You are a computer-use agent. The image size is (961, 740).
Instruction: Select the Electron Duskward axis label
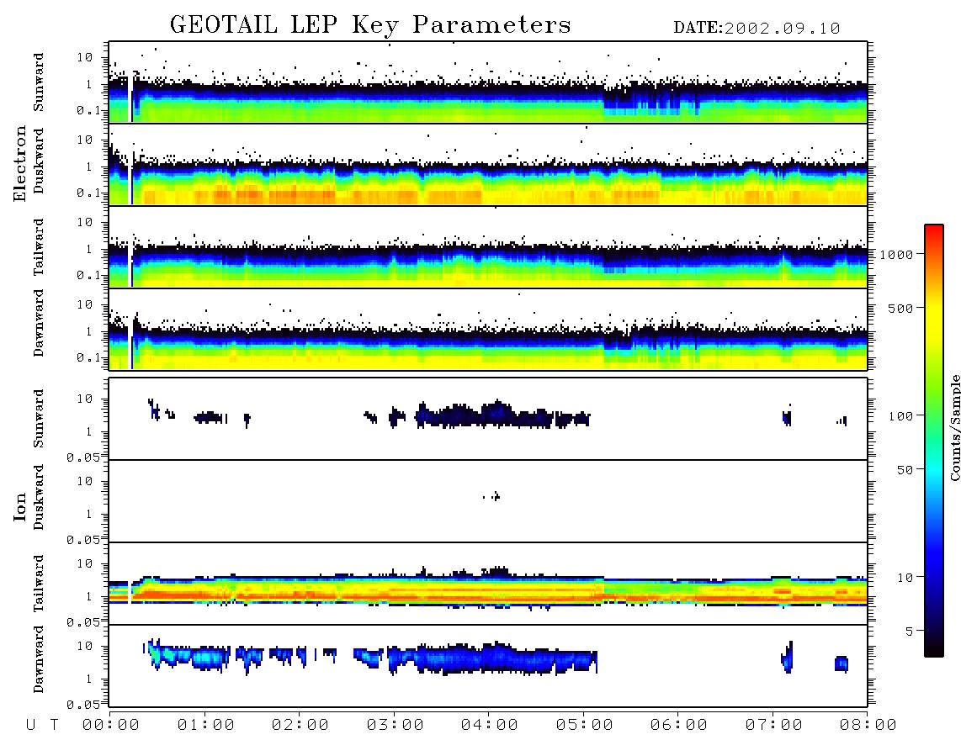click(39, 161)
